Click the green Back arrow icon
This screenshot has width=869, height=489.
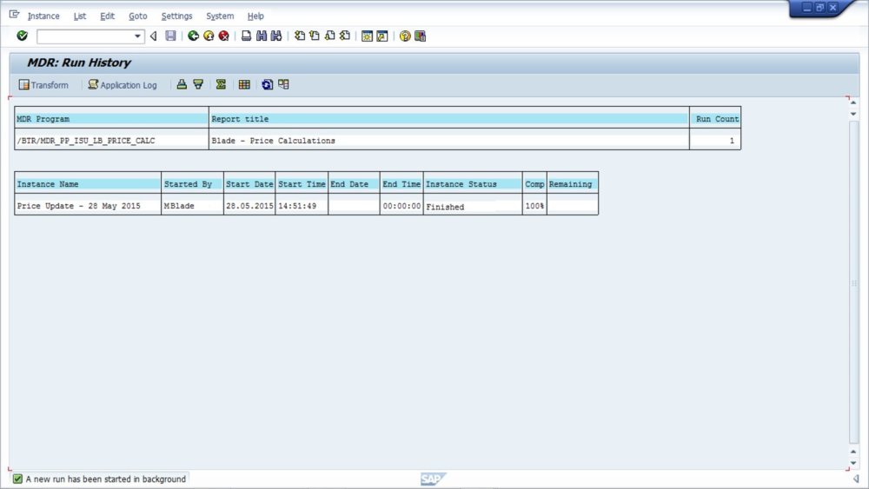(x=193, y=36)
